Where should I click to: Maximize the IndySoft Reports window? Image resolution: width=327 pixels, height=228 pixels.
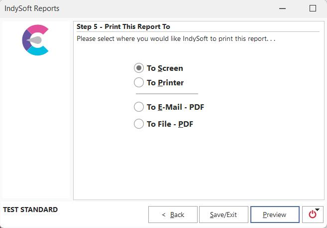313,8
